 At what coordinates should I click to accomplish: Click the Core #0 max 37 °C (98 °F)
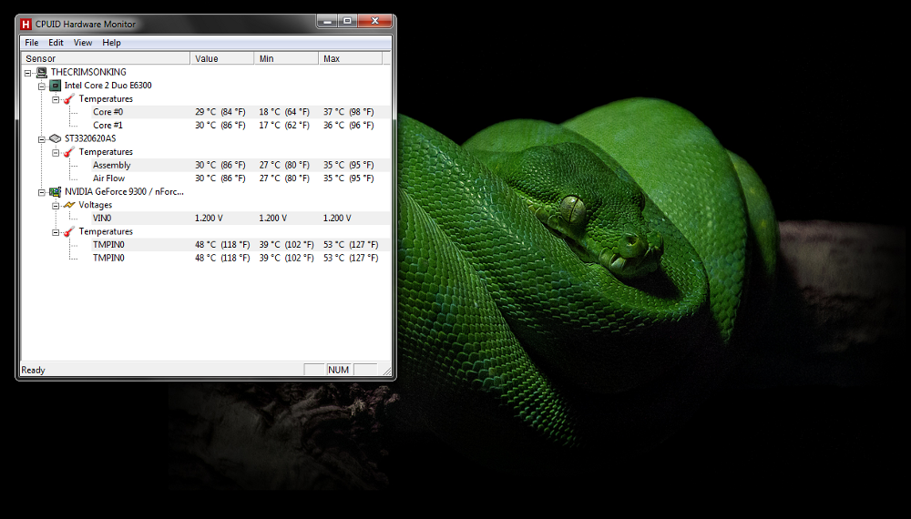pos(349,112)
